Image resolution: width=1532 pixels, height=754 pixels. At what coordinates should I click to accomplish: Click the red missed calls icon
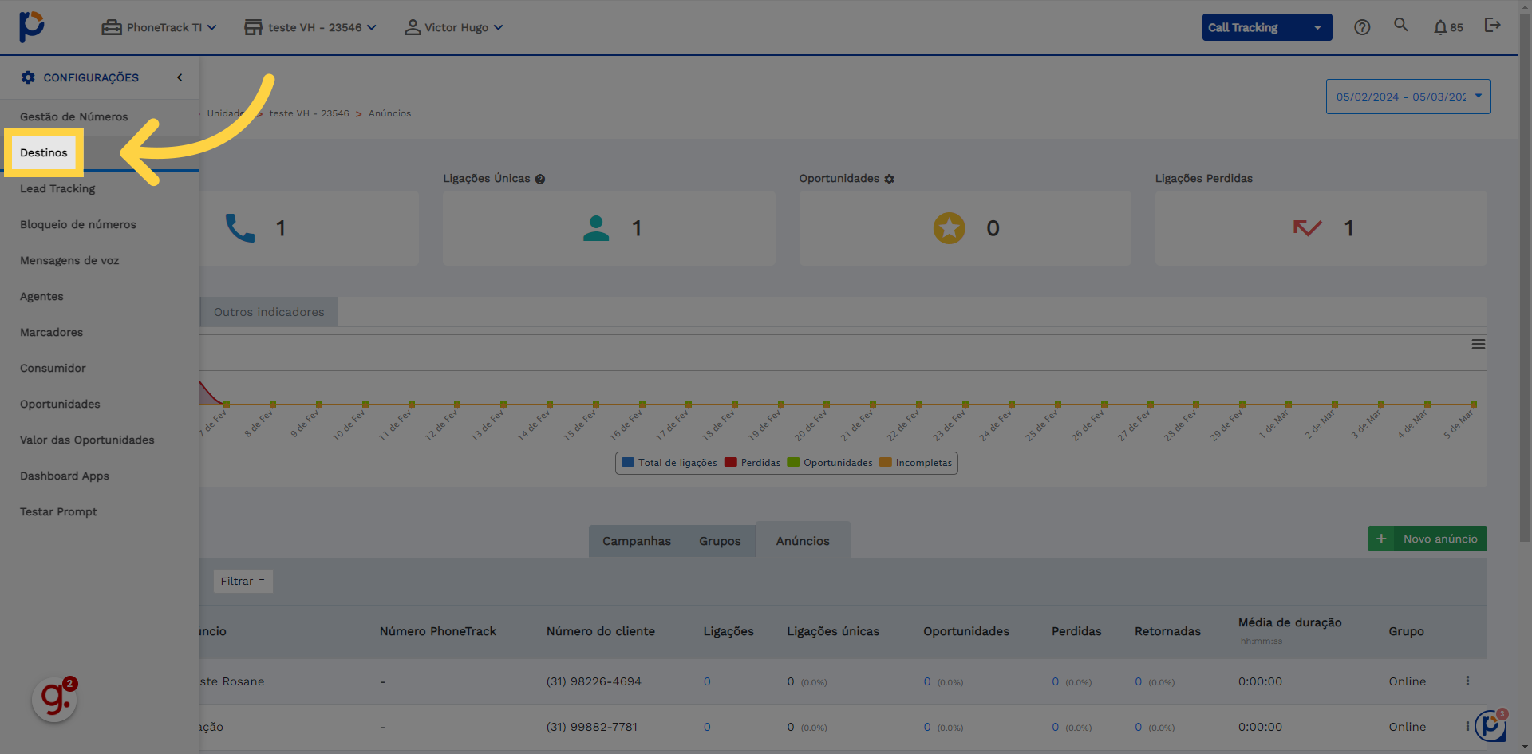pyautogui.click(x=1307, y=228)
